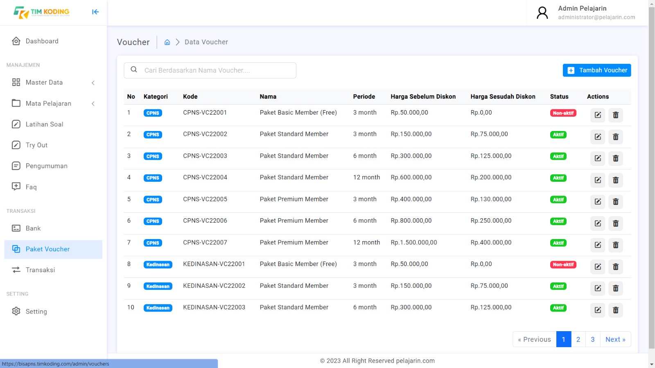Edit voucher CPNS-VC22002
The height and width of the screenshot is (368, 655).
tap(598, 137)
